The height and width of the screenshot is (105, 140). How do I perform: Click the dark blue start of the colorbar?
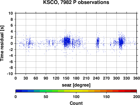pos(19,91)
